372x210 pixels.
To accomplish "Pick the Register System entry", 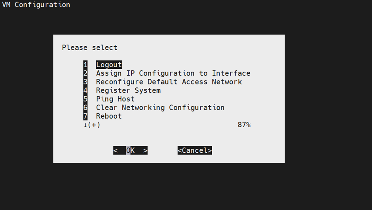I will point(128,91).
